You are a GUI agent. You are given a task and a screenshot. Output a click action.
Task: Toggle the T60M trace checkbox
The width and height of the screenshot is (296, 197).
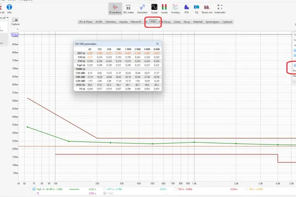coord(105,193)
